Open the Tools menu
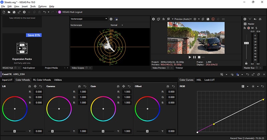The height and width of the screenshot is (140, 267). coord(33,6)
